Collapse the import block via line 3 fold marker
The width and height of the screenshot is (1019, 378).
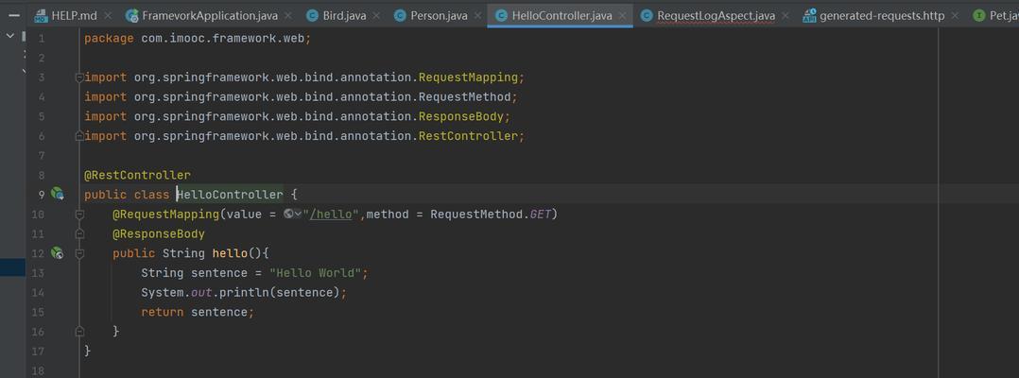(80, 77)
